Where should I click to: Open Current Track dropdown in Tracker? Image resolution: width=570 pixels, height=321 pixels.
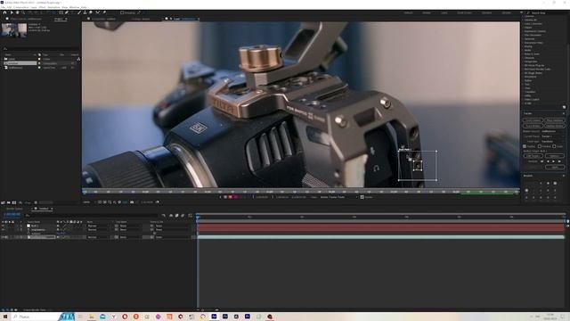(x=552, y=136)
